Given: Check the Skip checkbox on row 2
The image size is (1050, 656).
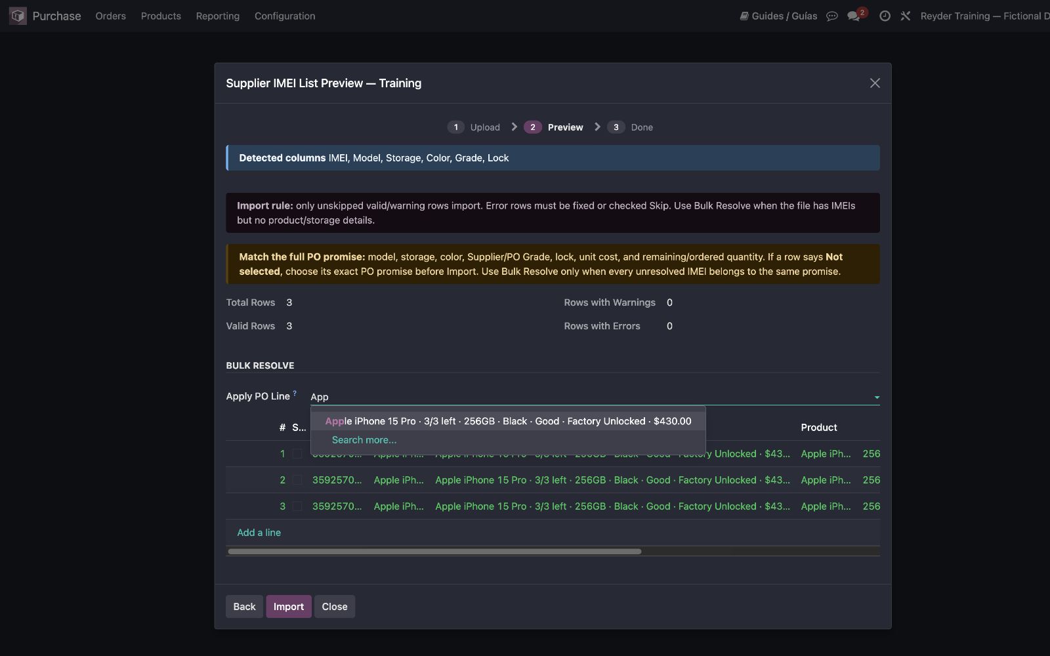Looking at the screenshot, I should pos(297,480).
